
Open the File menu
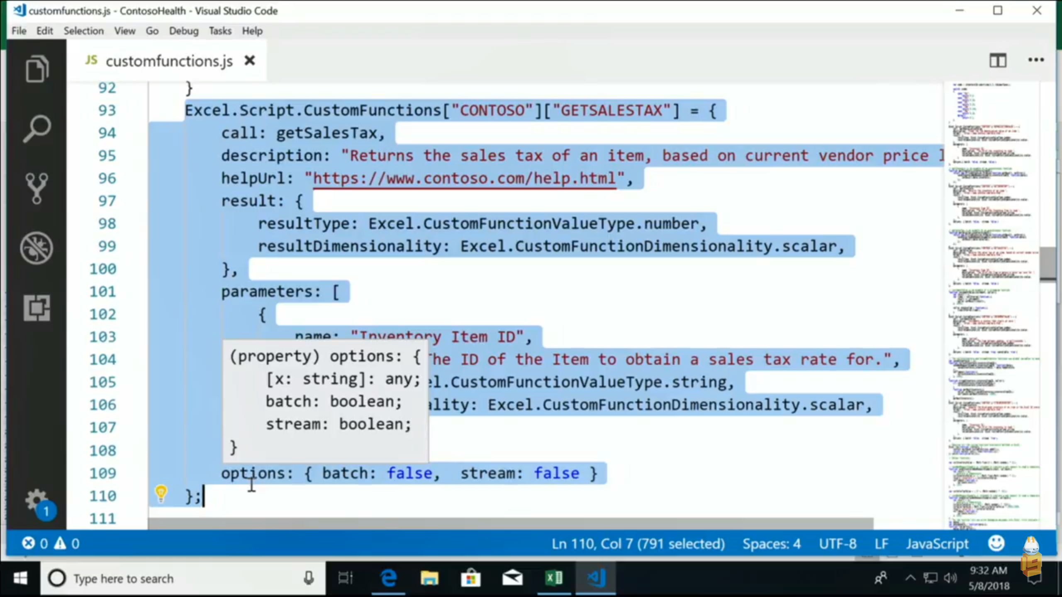19,31
